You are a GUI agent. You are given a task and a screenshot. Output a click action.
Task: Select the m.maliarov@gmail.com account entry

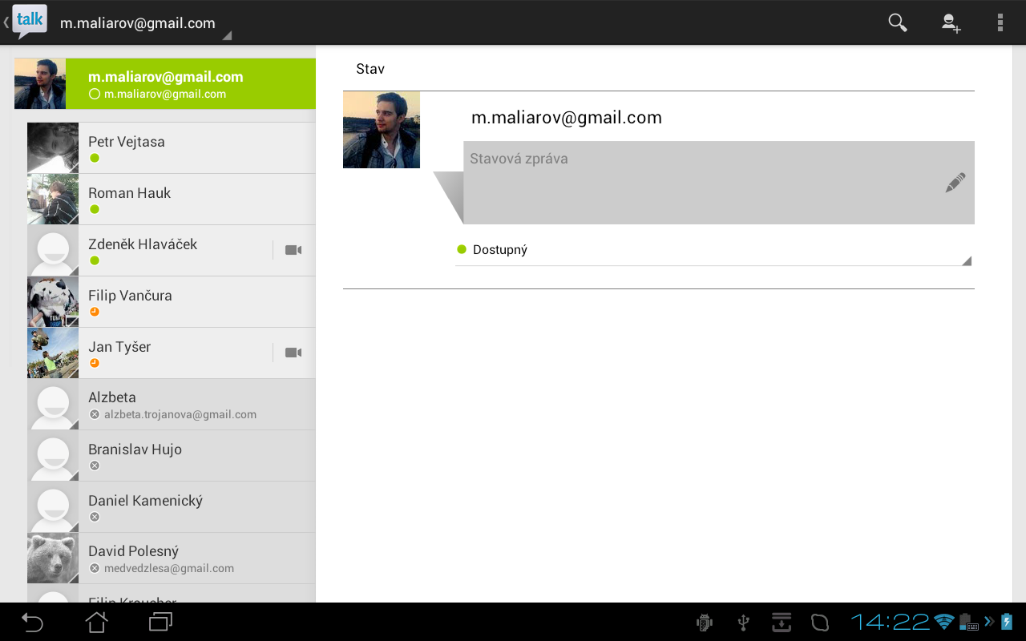point(165,83)
